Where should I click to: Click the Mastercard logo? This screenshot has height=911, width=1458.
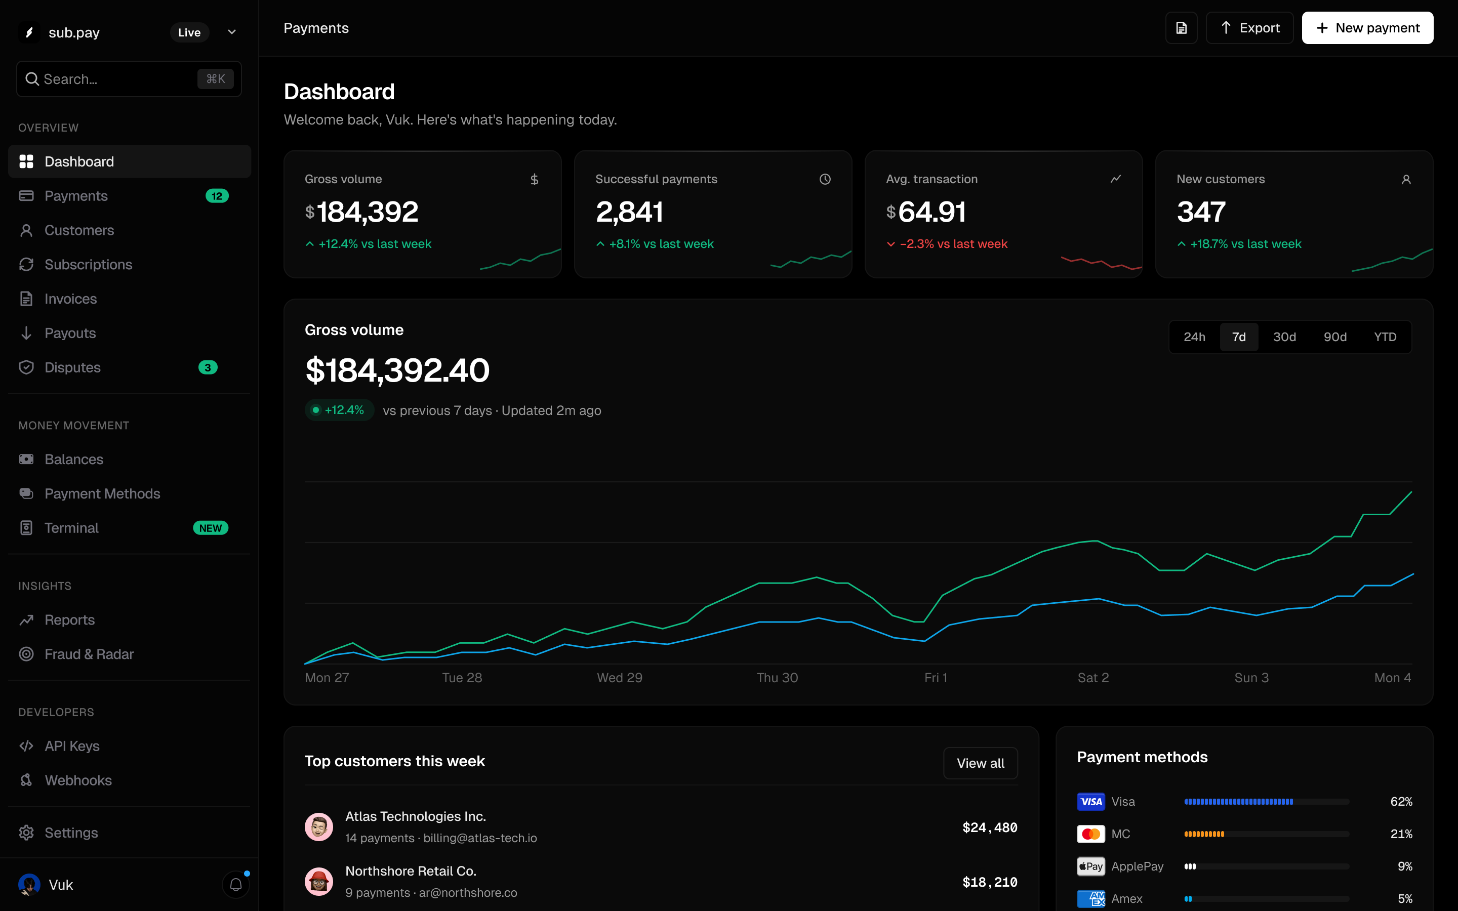(x=1091, y=834)
